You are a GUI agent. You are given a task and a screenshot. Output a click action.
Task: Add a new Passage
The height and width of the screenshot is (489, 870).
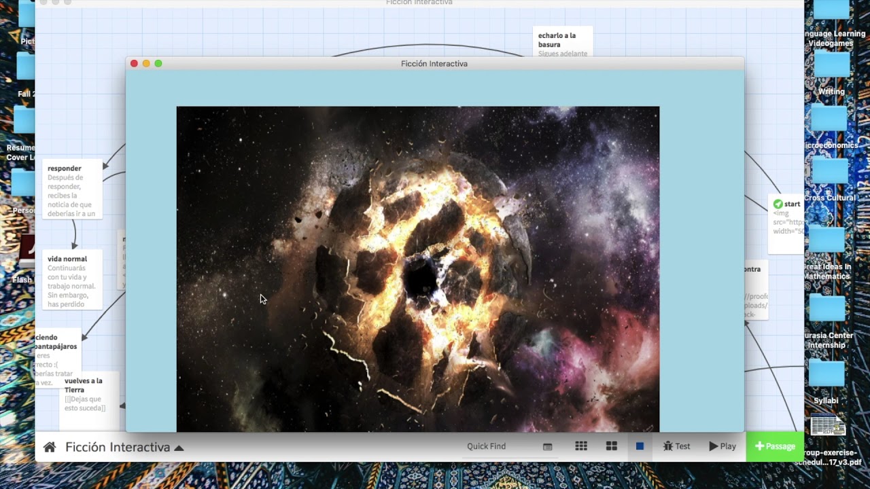click(x=775, y=446)
